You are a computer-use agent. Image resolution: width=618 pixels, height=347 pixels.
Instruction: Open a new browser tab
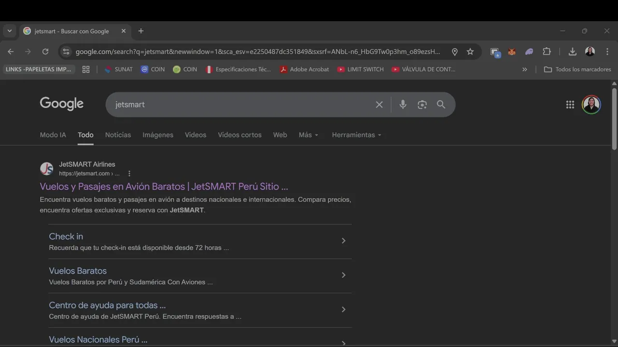[141, 31]
